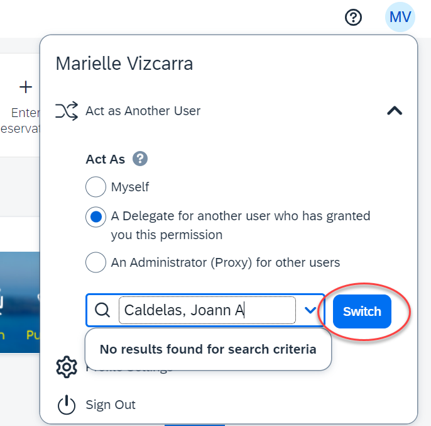The height and width of the screenshot is (426, 431).
Task: Click the plus icon for entering reservation
Action: [x=25, y=86]
